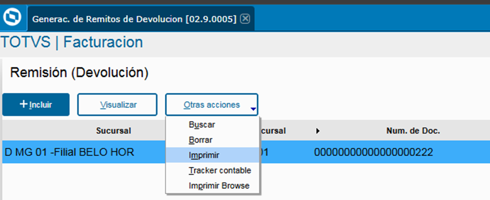Click the Remisión (Devolución) heading
The image size is (490, 200).
tap(79, 73)
